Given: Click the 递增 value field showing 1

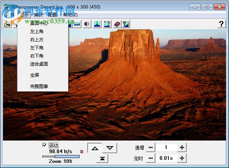Looking at the screenshot, I should (x=166, y=148).
